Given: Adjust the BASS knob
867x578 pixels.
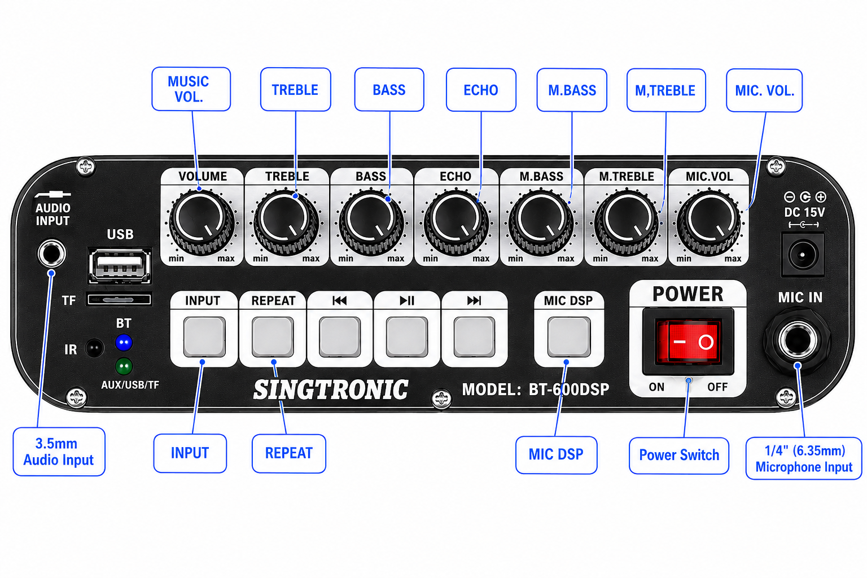Looking at the screenshot, I should click(371, 221).
